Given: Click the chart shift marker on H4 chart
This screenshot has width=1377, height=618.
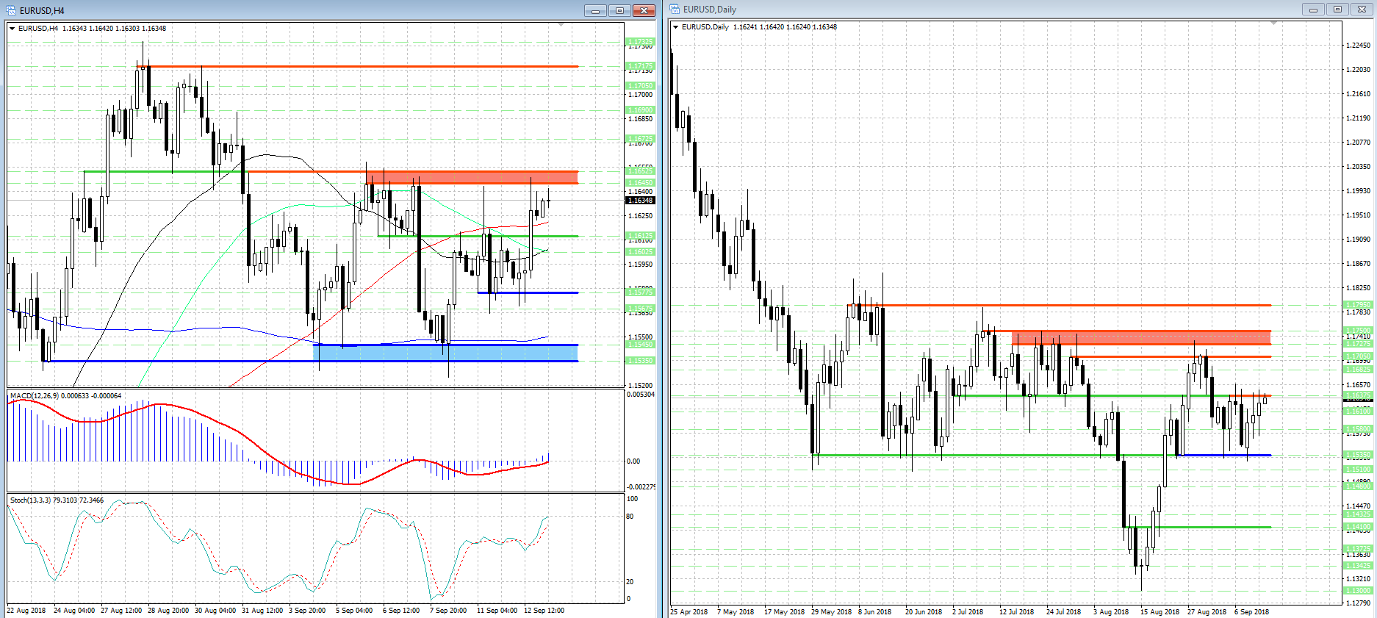Looking at the screenshot, I should (x=561, y=25).
